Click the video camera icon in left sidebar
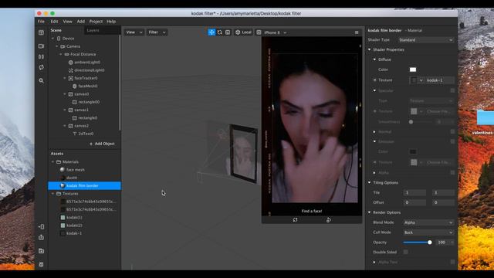The width and height of the screenshot is (494, 278). 41,46
